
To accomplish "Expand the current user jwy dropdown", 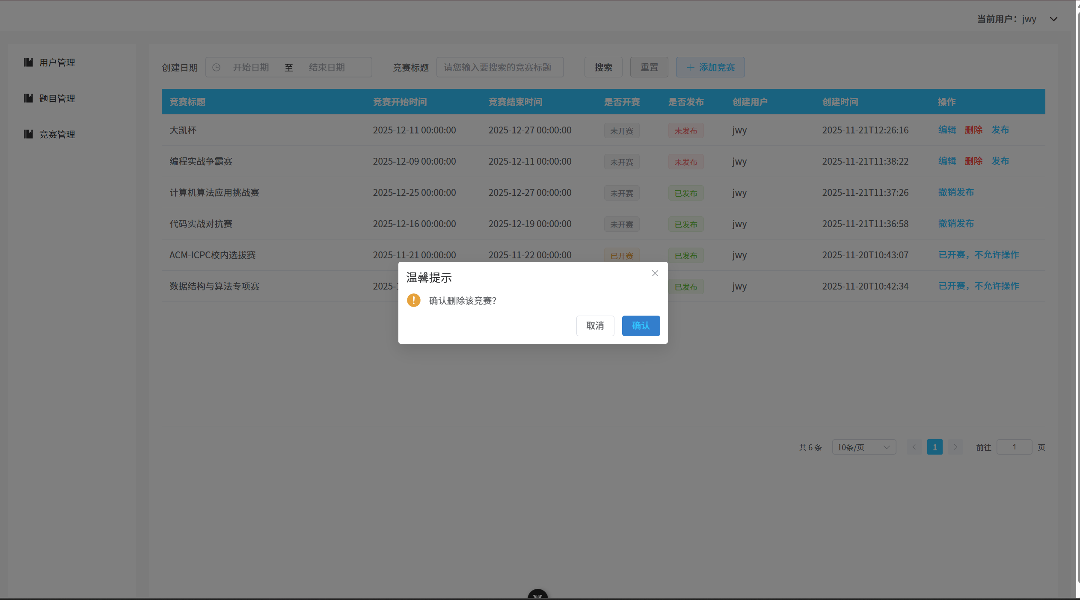I will [x=1053, y=19].
